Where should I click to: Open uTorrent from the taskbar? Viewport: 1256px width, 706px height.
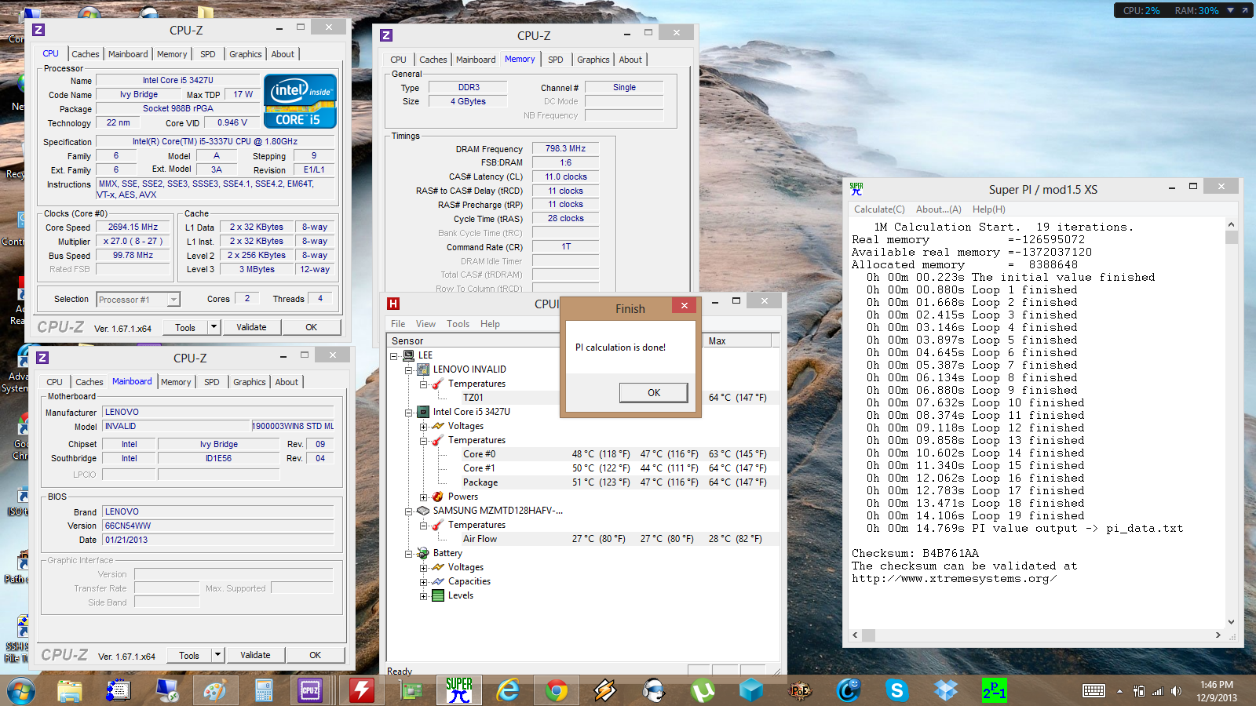(703, 690)
